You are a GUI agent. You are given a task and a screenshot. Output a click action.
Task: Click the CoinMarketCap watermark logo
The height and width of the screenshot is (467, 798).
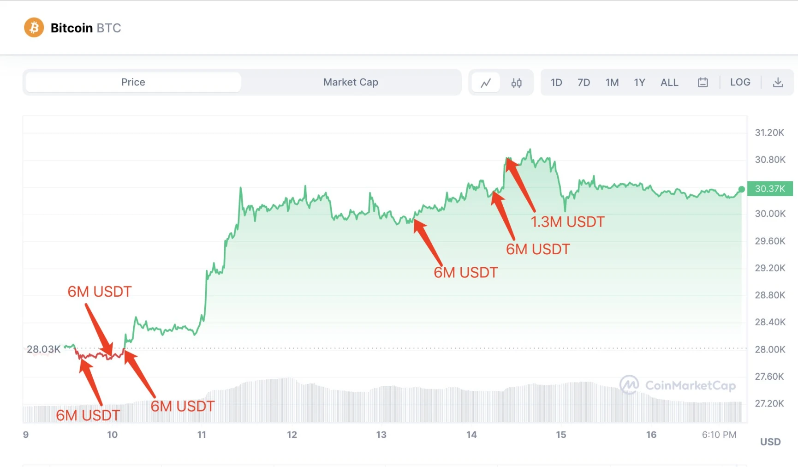click(x=629, y=385)
